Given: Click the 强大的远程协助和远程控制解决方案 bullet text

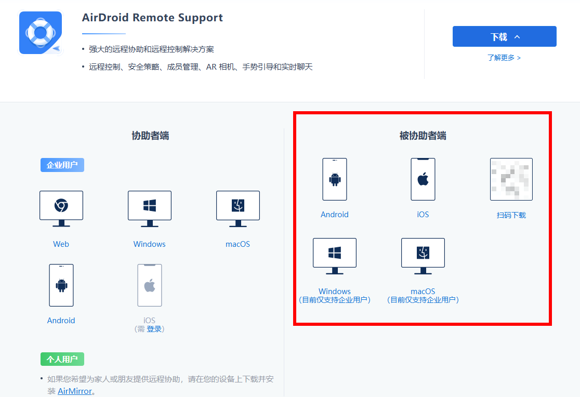Looking at the screenshot, I should pos(151,49).
